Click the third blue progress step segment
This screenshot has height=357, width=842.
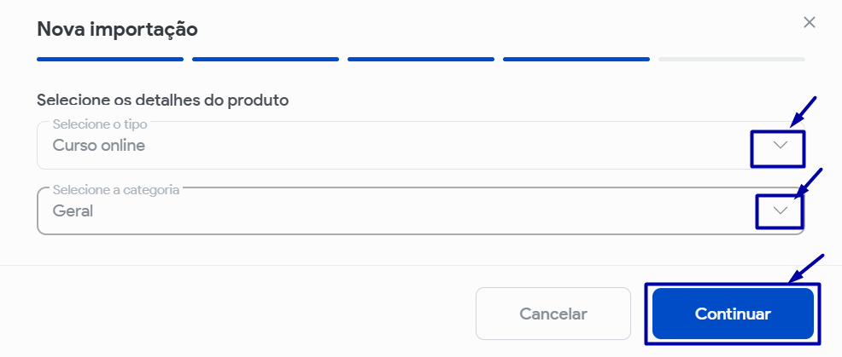[421, 60]
